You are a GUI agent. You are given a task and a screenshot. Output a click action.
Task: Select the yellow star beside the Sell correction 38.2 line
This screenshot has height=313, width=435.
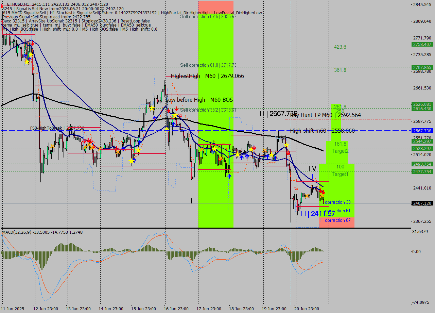pos(175,115)
